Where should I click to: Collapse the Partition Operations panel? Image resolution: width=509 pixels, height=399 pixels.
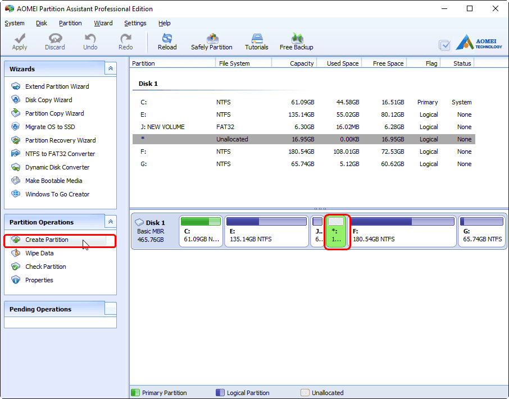pyautogui.click(x=111, y=222)
